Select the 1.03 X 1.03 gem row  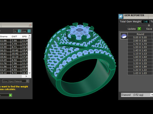coord(140,73)
